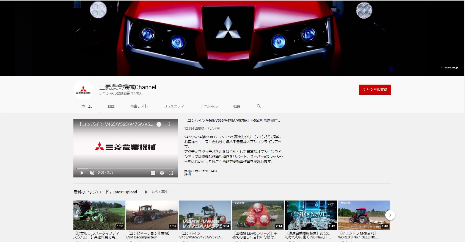Switch to the 動画 tab
This screenshot has width=465, height=242.
pyautogui.click(x=111, y=106)
